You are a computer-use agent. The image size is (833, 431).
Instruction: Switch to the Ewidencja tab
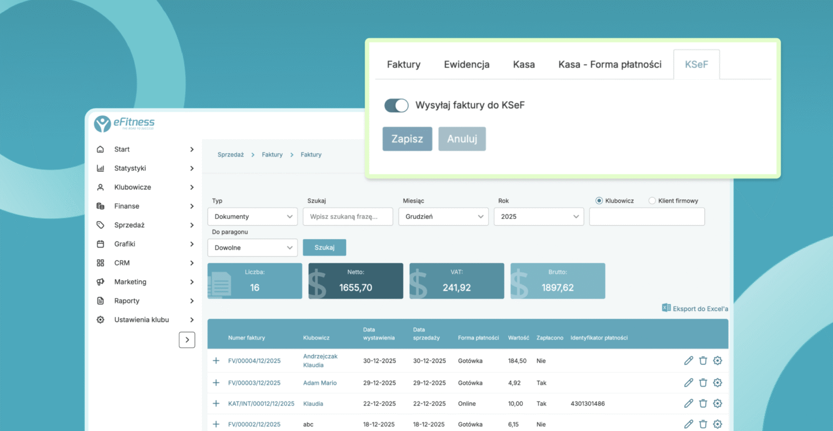[466, 65]
